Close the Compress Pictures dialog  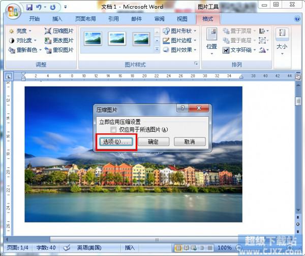pyautogui.click(x=199, y=108)
